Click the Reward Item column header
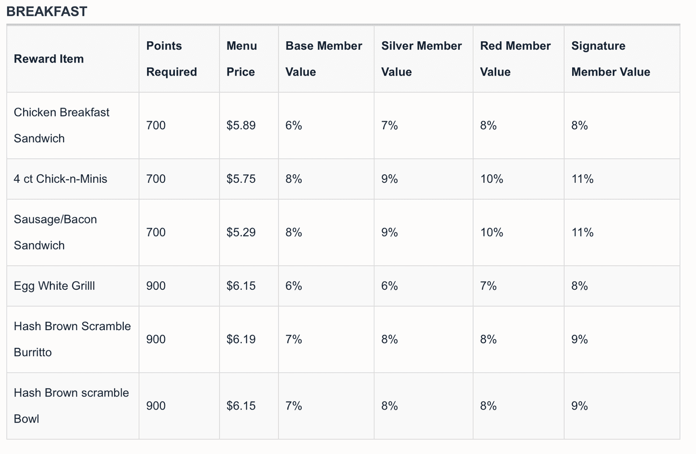The image size is (696, 454). 49,59
